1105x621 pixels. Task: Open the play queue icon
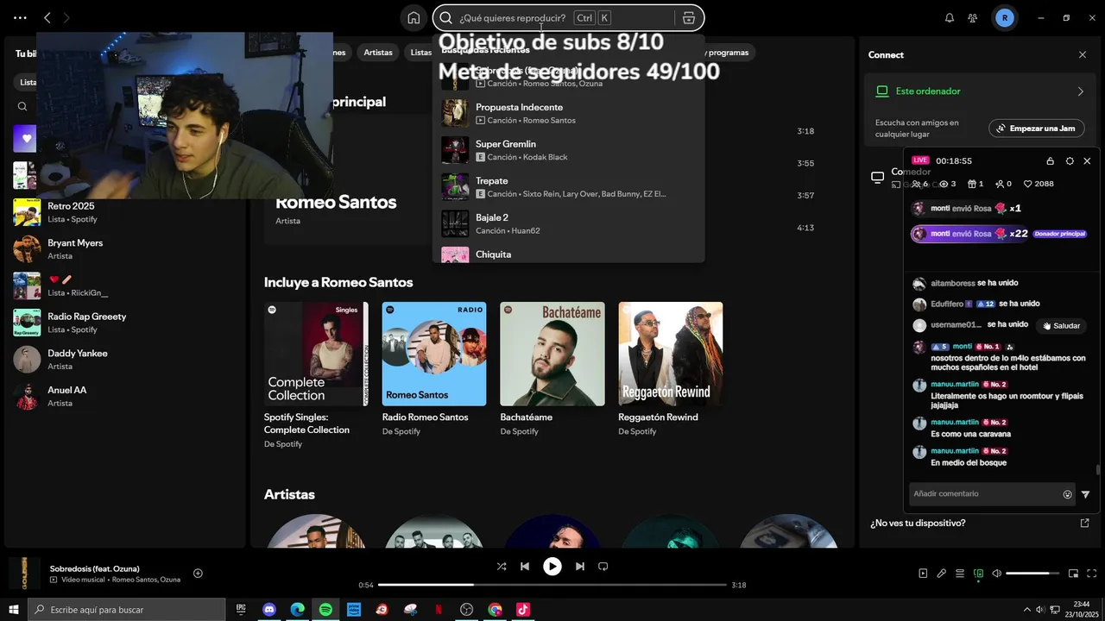point(960,573)
